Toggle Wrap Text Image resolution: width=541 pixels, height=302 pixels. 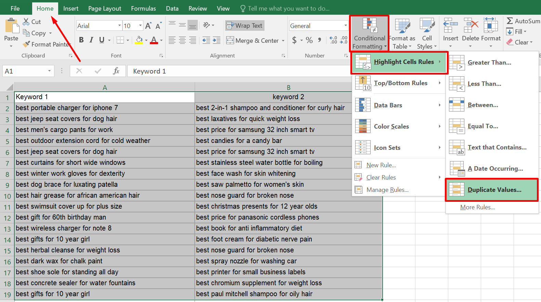(244, 26)
